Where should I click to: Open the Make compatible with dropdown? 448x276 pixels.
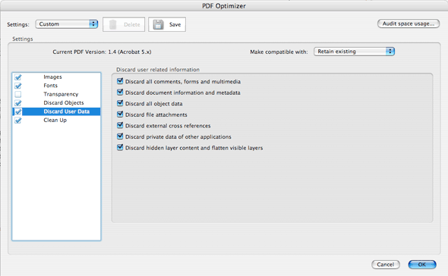point(354,52)
